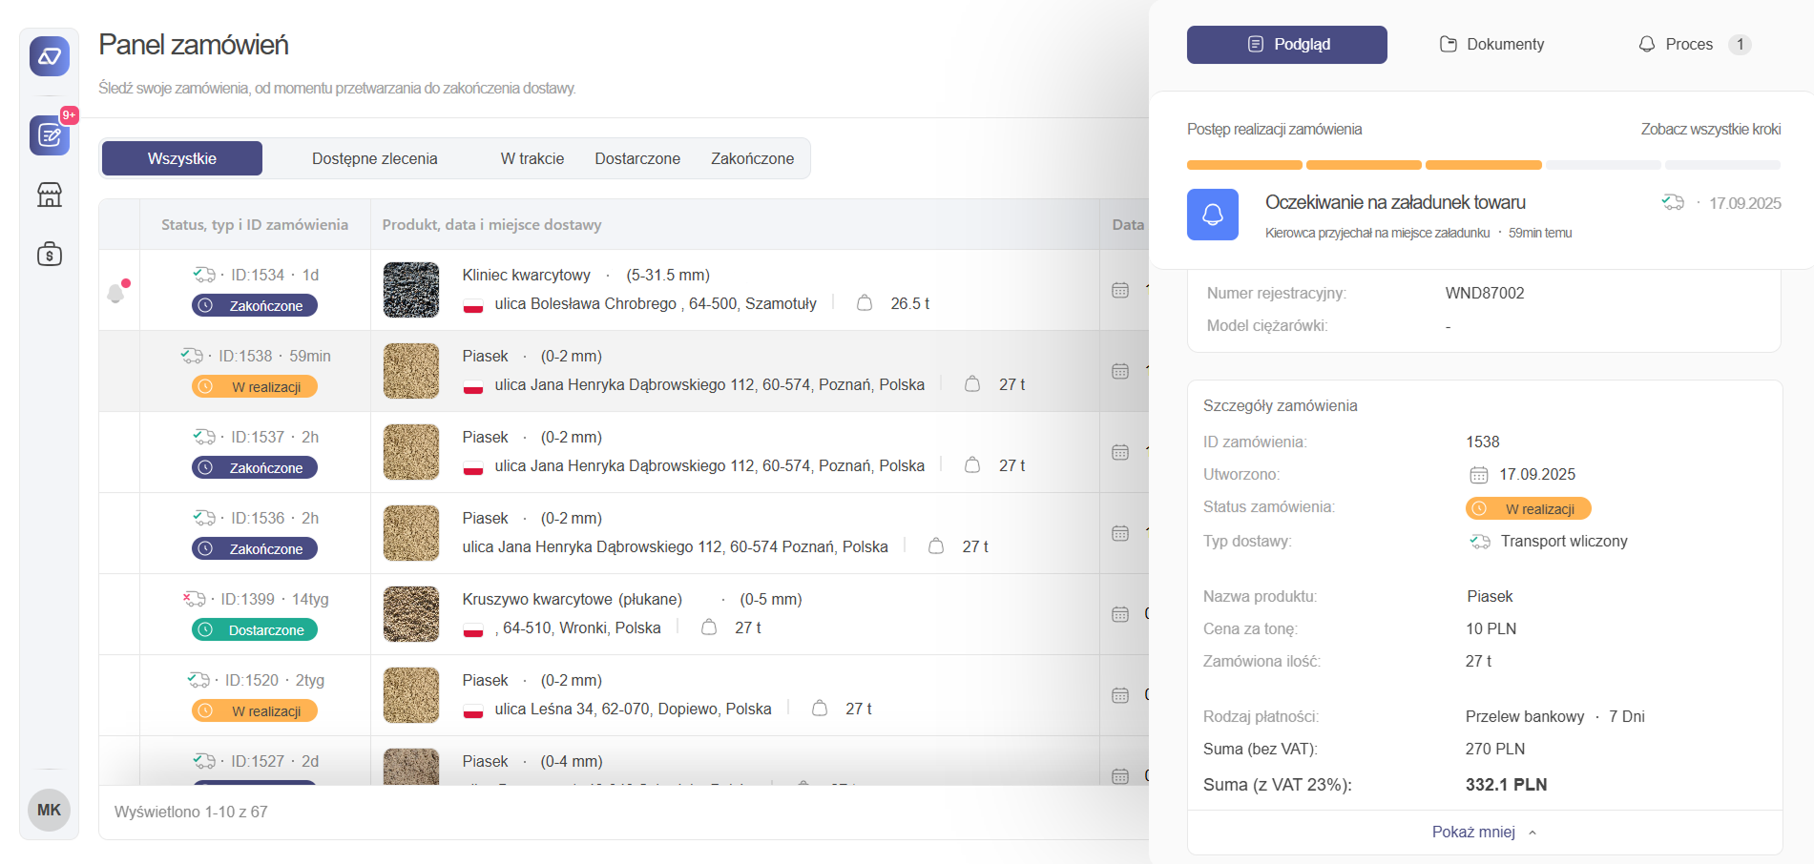Filter orders by Dostępne zlecenia
Image resolution: width=1814 pixels, height=864 pixels.
(x=374, y=158)
